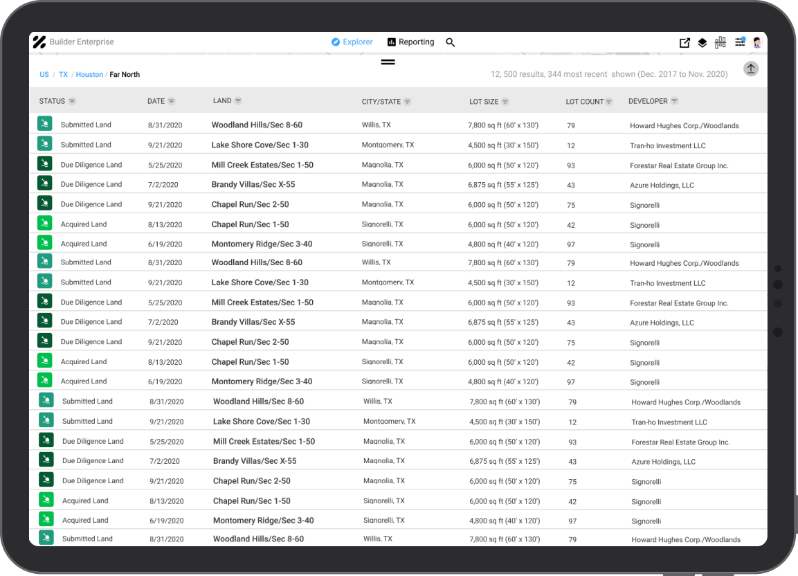This screenshot has height=576, width=798.
Task: Click the results summary text '12, 500 results'
Action: tap(518, 74)
